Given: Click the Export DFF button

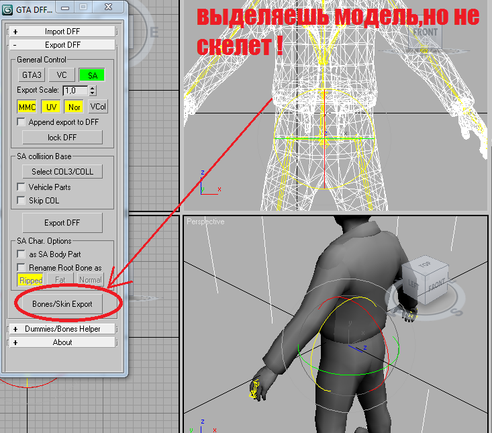Looking at the screenshot, I should [x=62, y=223].
